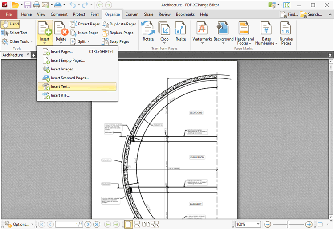Choose Insert Text... from the menu
334x230 pixels.
click(x=61, y=86)
